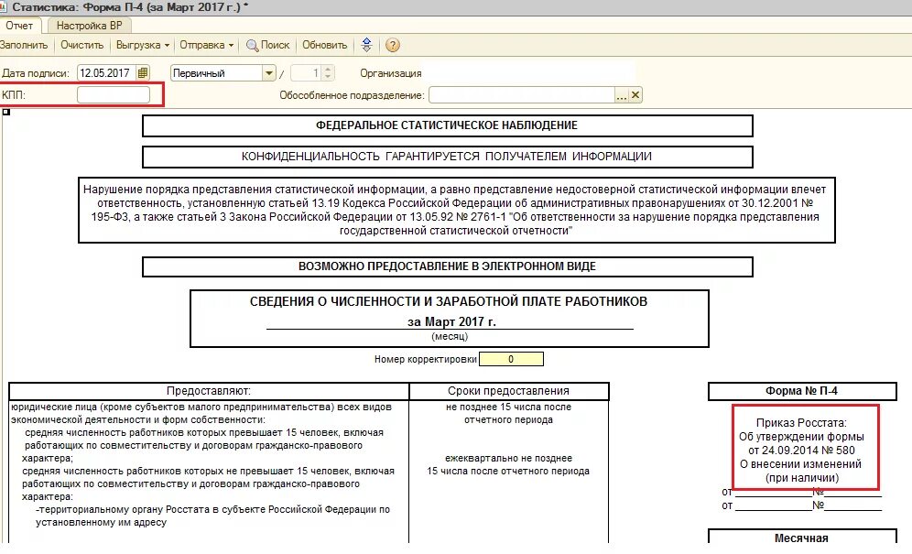Viewport: 912px width, 554px height.
Task: Open help with the question mark icon
Action: 393,46
